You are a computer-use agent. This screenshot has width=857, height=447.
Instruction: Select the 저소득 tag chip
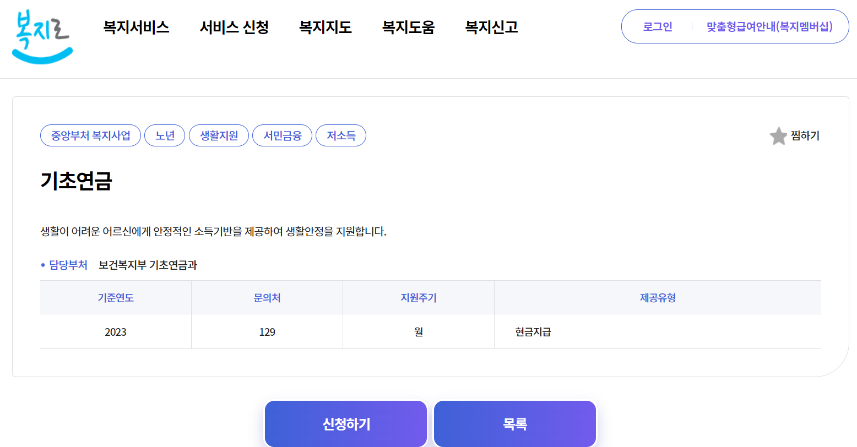tap(340, 135)
